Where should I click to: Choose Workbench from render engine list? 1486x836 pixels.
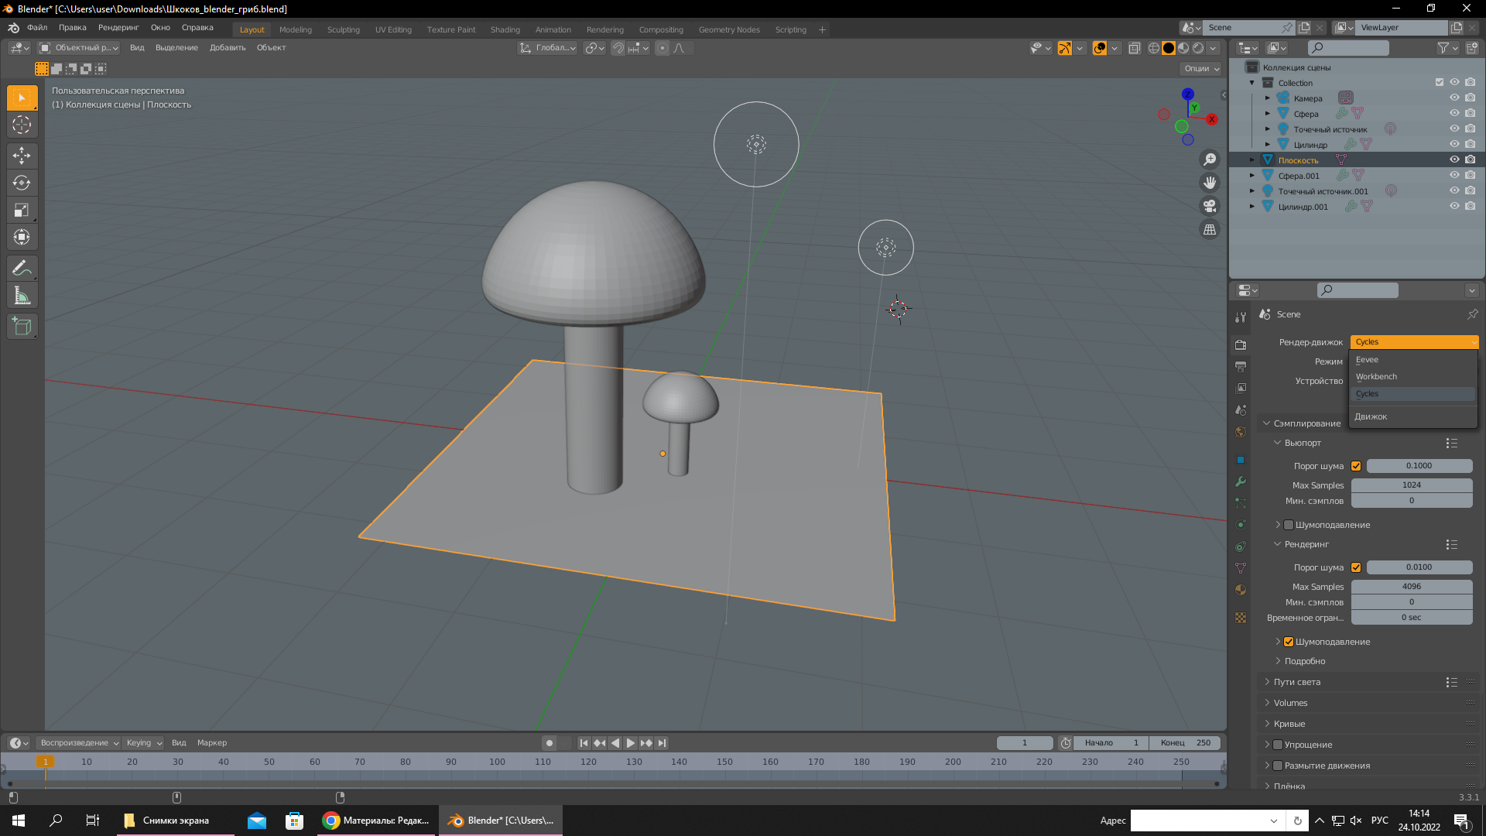pyautogui.click(x=1413, y=377)
